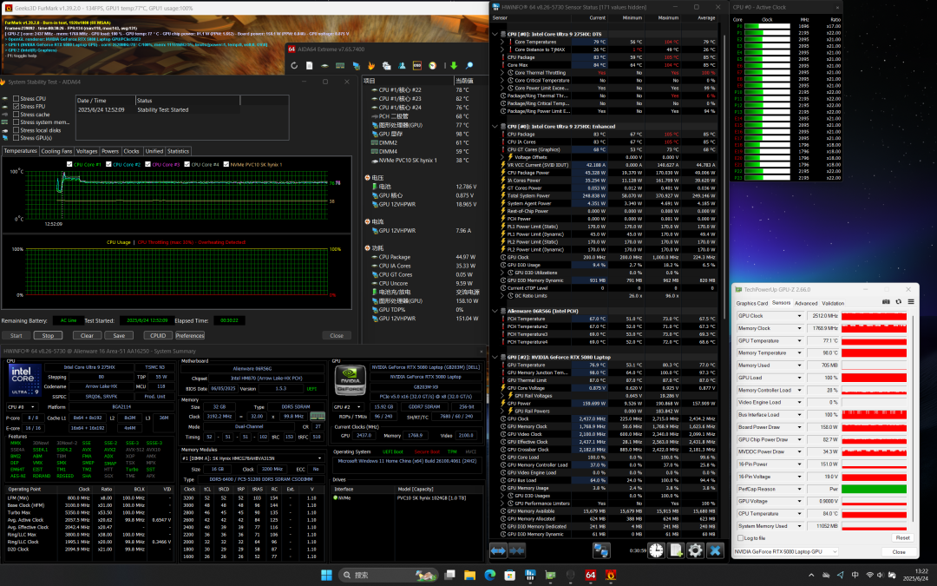
Task: Open AIDA64 stability test flame icon
Action: click(371, 66)
